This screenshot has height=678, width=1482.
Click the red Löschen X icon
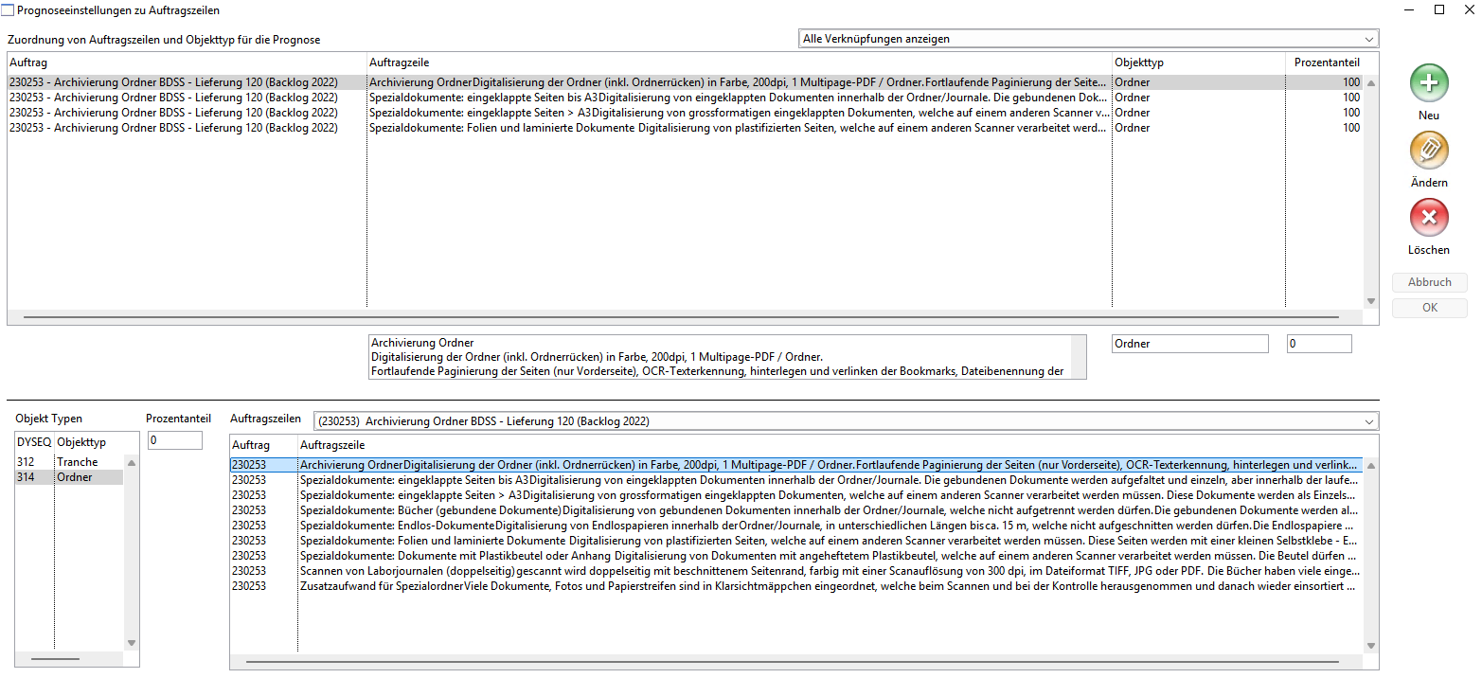(1429, 219)
